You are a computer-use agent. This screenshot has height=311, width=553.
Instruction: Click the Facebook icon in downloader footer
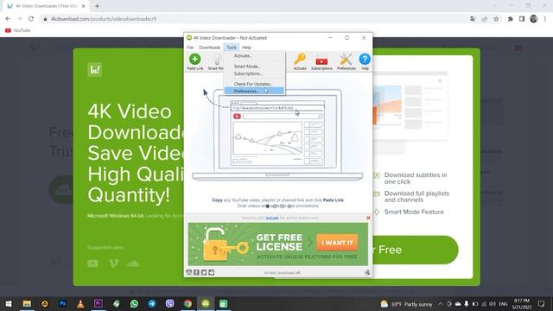tap(196, 272)
